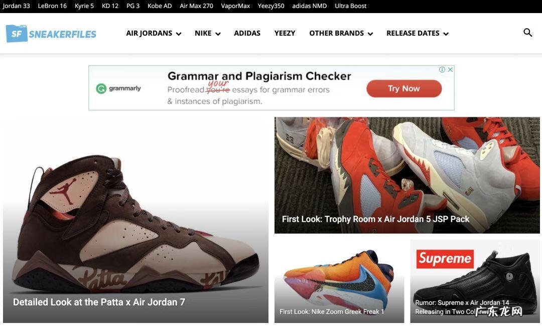Click the Grammarly logo in the ad

tap(118, 88)
